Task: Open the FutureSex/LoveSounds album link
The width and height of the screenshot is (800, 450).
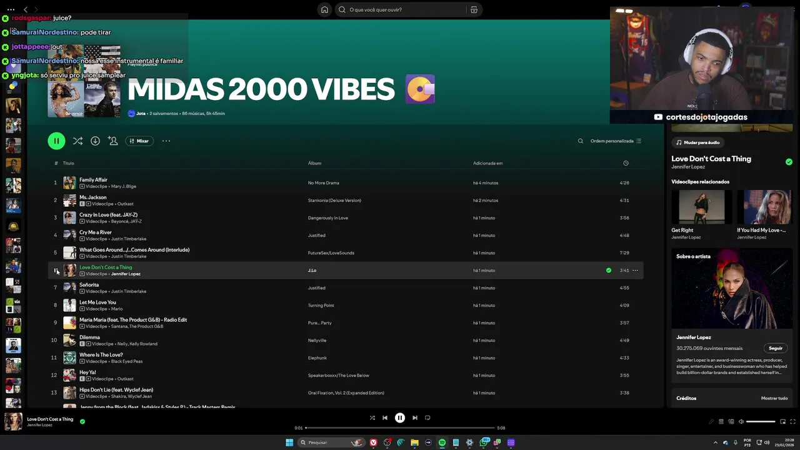Action: (331, 253)
